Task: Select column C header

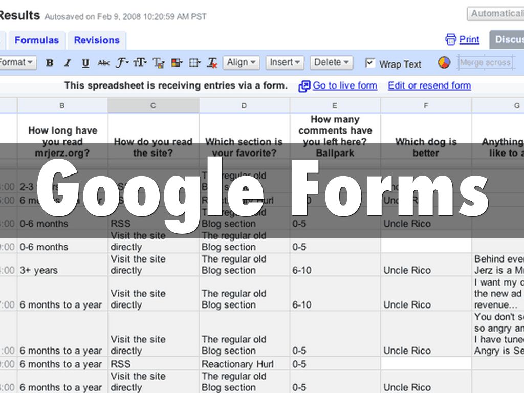Action: pos(153,105)
